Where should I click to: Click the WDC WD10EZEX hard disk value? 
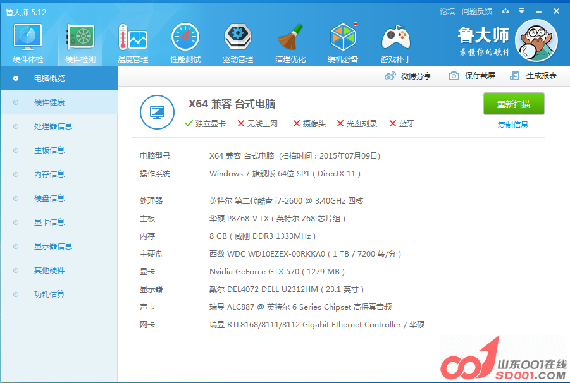coord(306,254)
